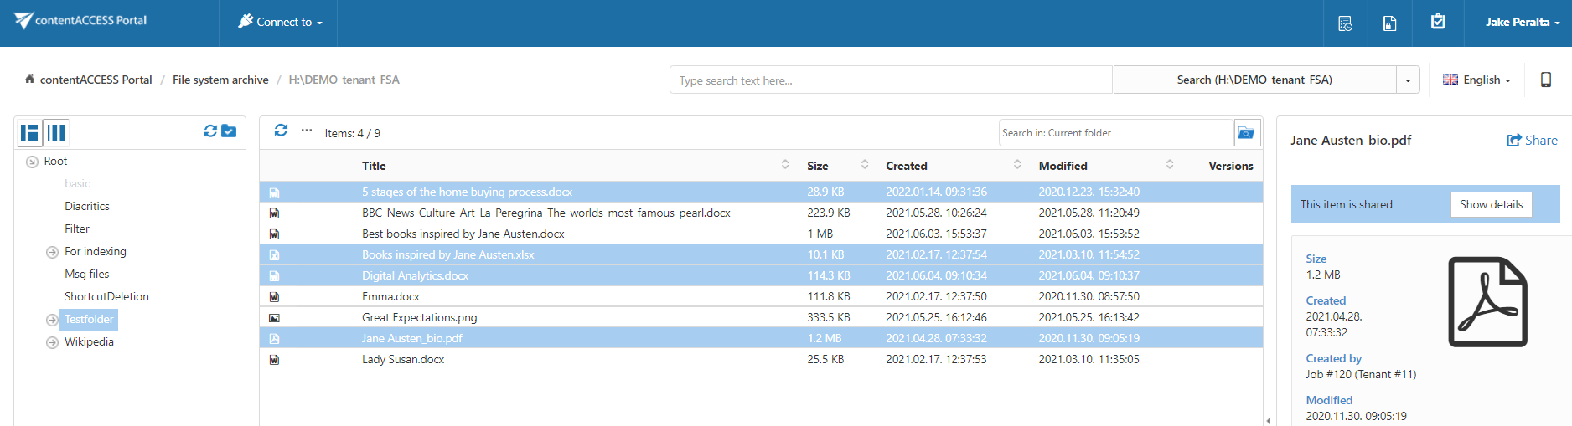Click the main search text field
Image resolution: width=1572 pixels, height=426 pixels.
point(890,80)
